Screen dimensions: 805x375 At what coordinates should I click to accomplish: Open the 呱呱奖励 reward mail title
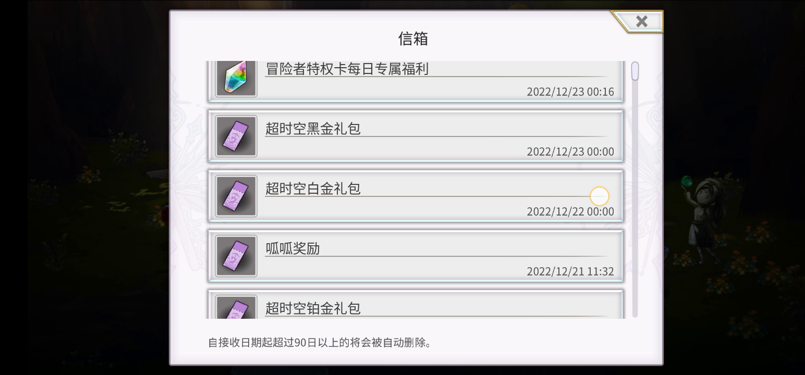tap(292, 248)
